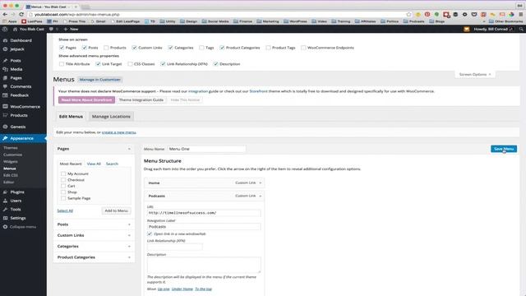The width and height of the screenshot is (526, 296).
Task: Enable the WooCommerce Endpoints option
Action: (x=303, y=48)
